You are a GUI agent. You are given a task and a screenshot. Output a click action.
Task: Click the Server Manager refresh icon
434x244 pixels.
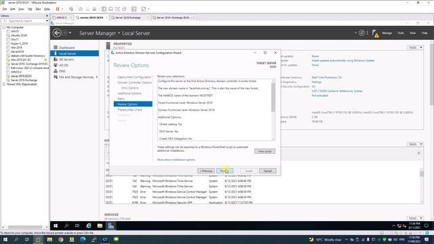click(361, 33)
